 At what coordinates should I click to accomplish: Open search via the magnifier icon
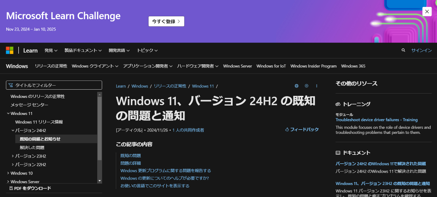403,50
